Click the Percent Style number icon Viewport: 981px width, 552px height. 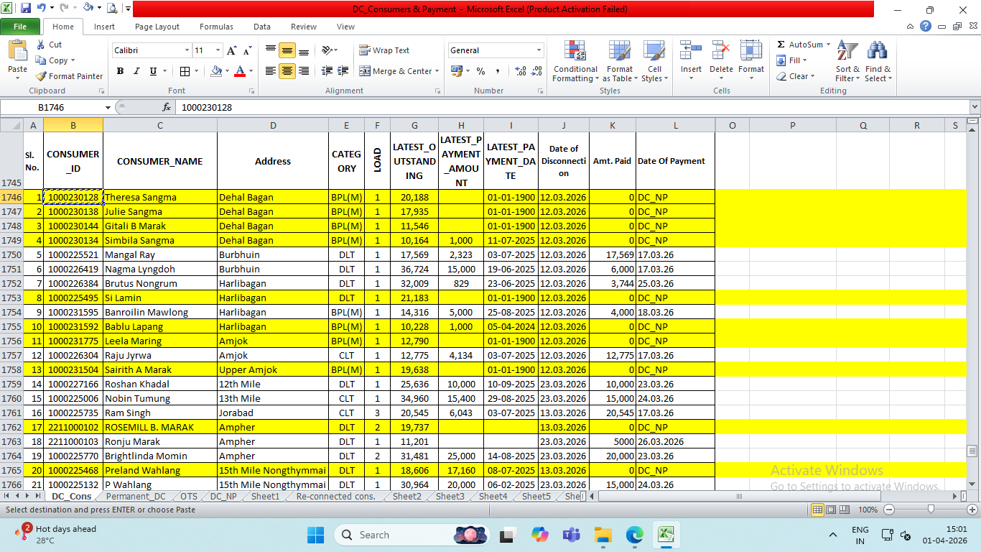[480, 71]
